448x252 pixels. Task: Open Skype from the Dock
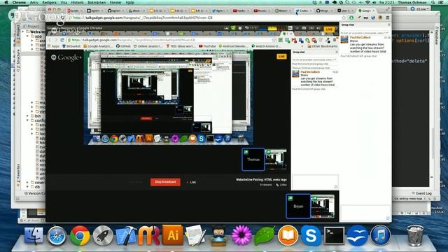pos(311,236)
